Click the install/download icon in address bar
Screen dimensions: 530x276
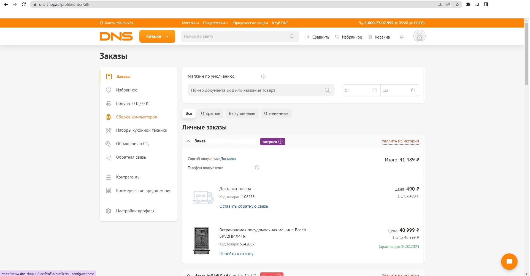440,4
